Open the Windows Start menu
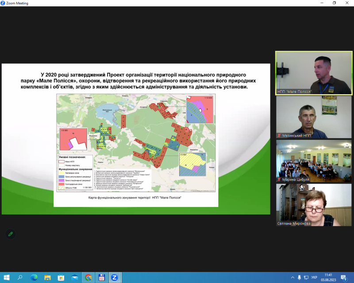This screenshot has width=354, height=283. [6, 277]
